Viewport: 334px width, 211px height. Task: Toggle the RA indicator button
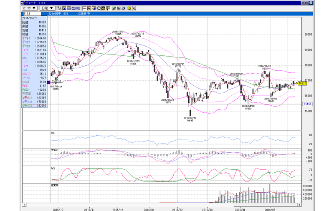pos(78,8)
